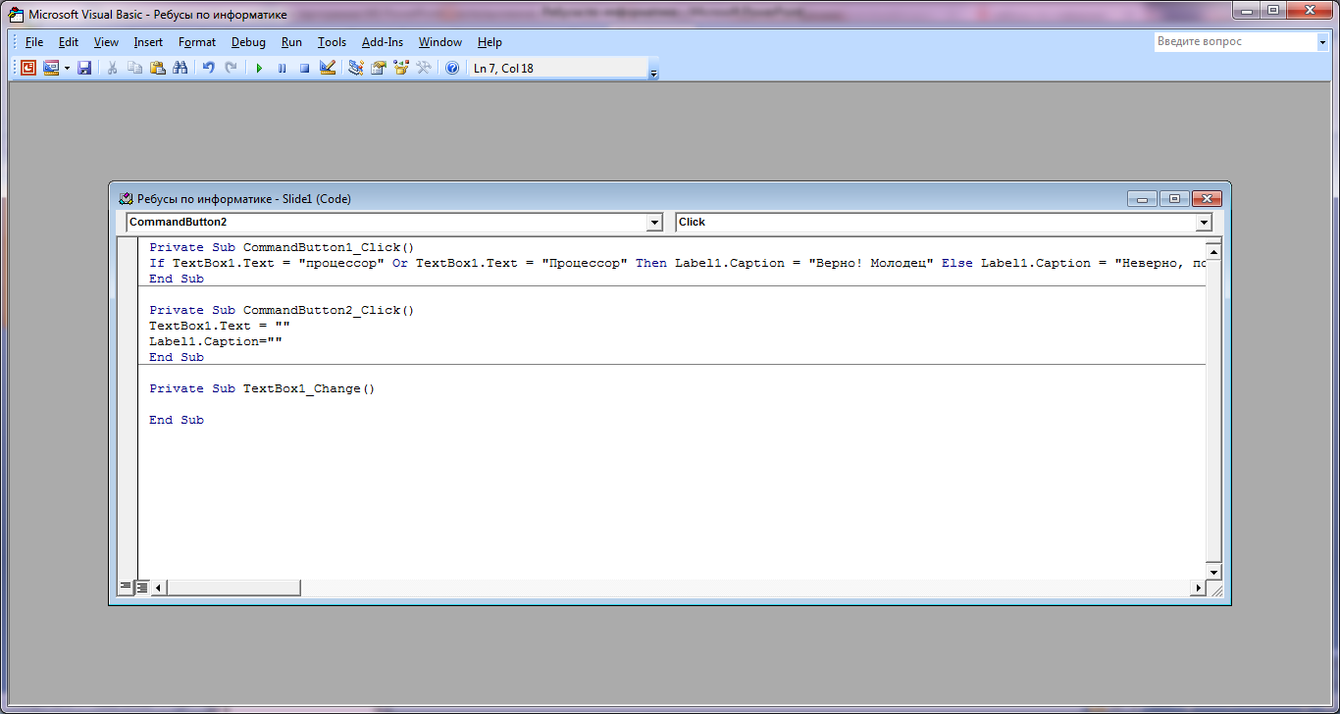Open the Properties Window icon
This screenshot has height=714, width=1340.
tap(379, 68)
